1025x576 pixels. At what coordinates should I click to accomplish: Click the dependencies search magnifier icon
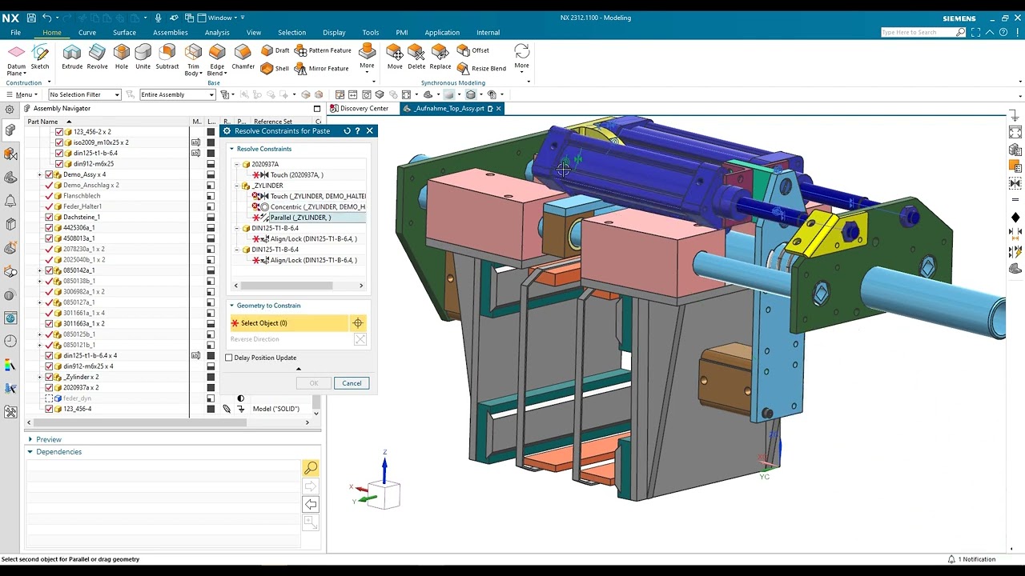pyautogui.click(x=311, y=468)
